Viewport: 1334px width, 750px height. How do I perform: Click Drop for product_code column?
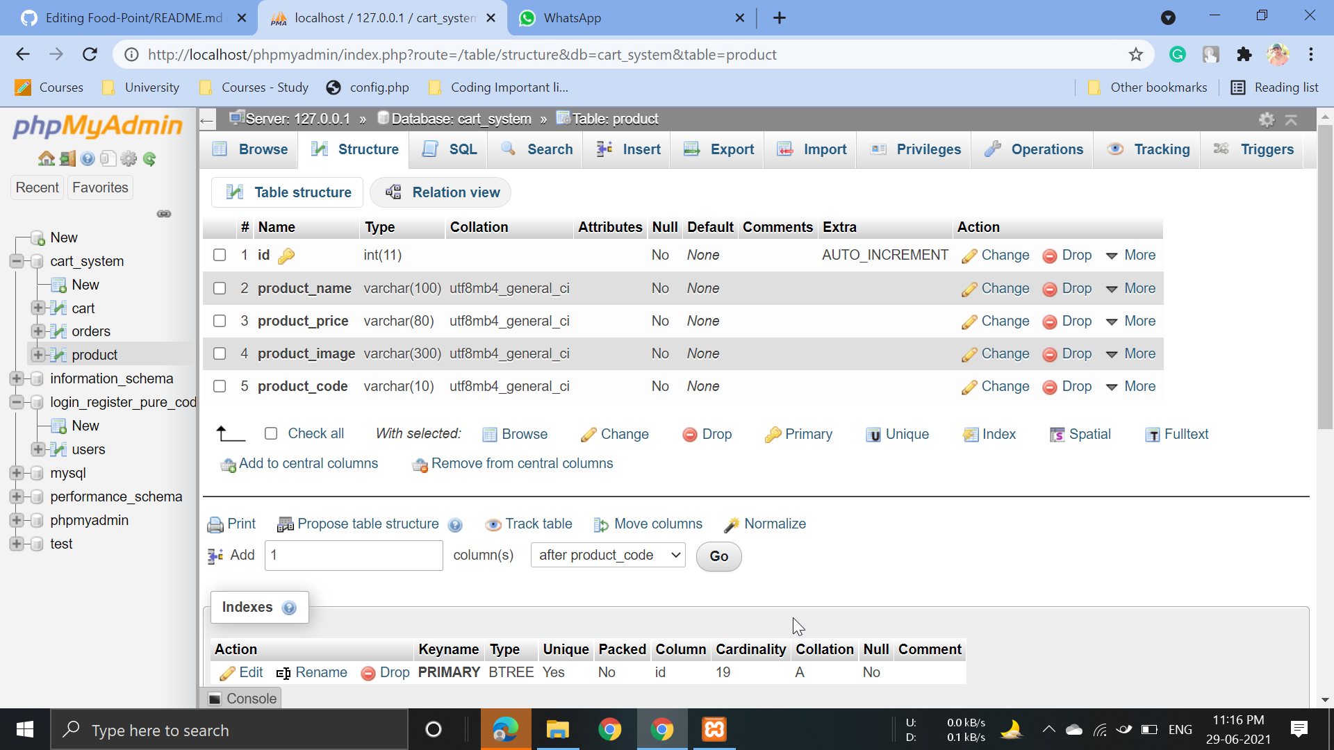click(1067, 386)
